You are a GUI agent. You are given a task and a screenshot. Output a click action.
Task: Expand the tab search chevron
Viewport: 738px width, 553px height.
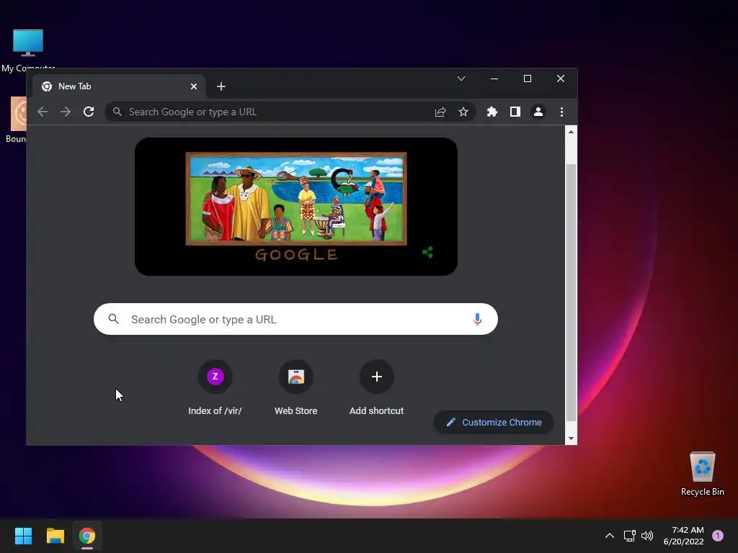point(461,78)
